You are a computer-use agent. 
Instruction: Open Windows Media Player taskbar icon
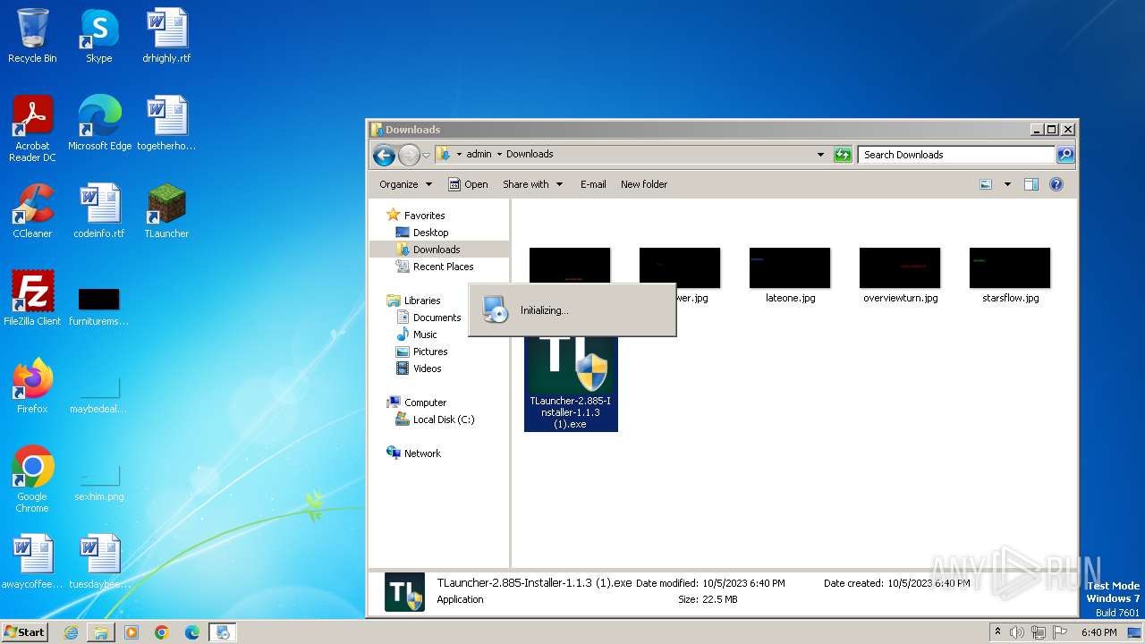(x=131, y=632)
